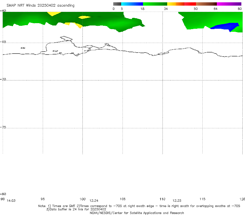Click the color bar label '64'
The width and height of the screenshot is (245, 215).
[x=216, y=9]
